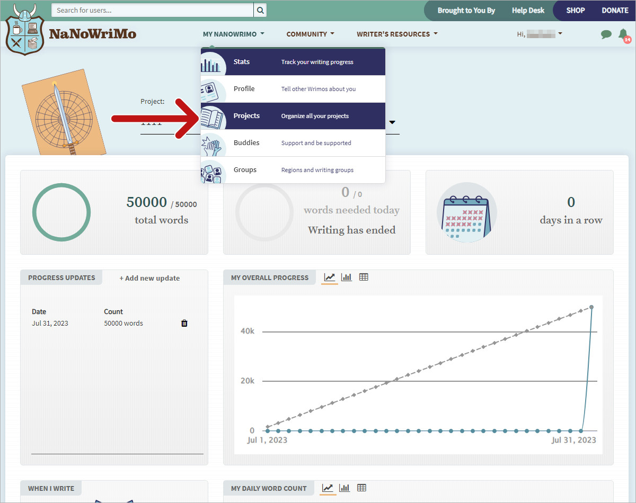Click the When I Write header

point(51,488)
